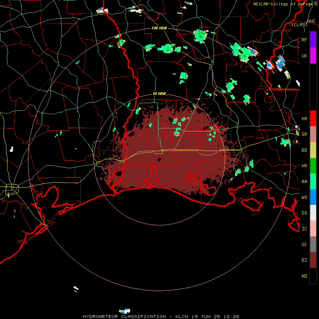319x319 pixels.
Task: Click the GC gray legend swatch
Action: [x=313, y=244]
